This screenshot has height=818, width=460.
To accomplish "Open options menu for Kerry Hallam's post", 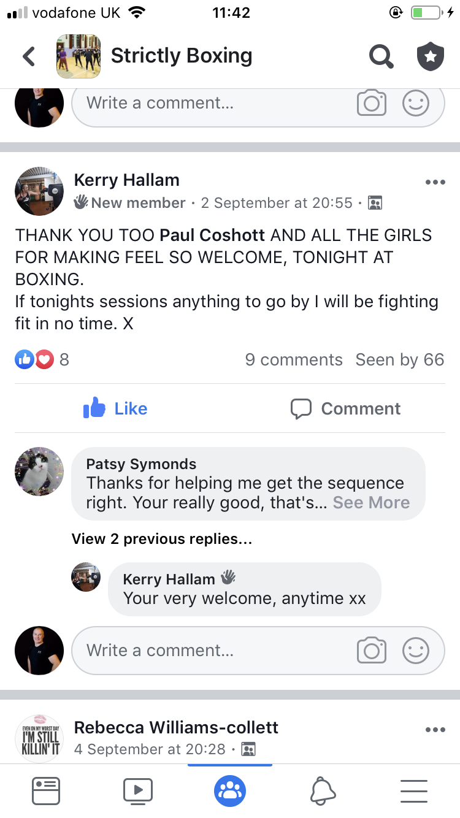I will 435,182.
